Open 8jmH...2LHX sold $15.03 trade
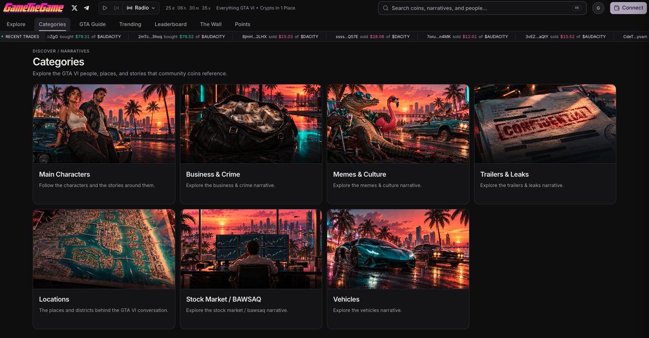Viewport: 649px width, 338px height. click(280, 37)
